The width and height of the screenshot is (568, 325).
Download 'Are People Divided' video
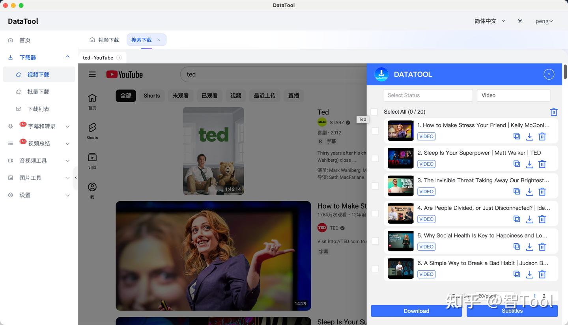[530, 219]
